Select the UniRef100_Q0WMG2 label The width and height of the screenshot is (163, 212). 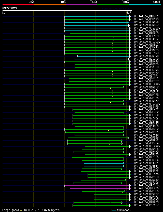pos(146,121)
